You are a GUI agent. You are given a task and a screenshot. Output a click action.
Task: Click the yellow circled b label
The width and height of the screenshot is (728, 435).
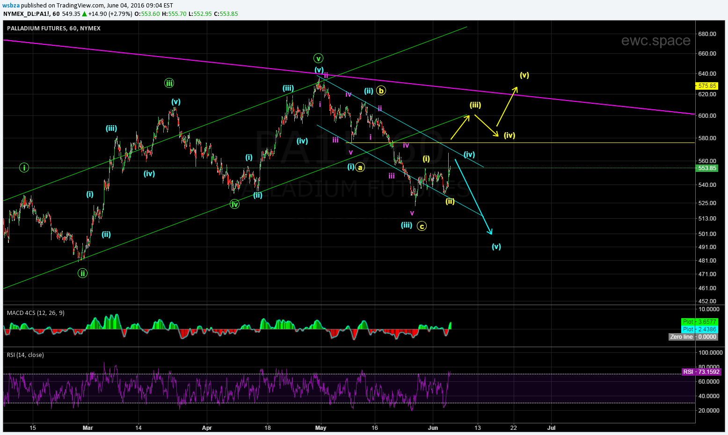tap(381, 91)
